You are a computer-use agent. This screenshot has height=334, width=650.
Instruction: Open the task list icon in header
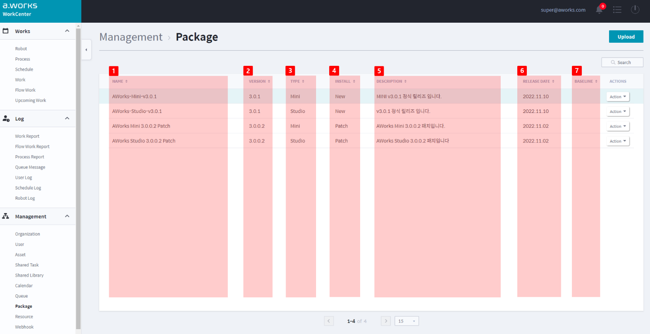[x=617, y=10]
